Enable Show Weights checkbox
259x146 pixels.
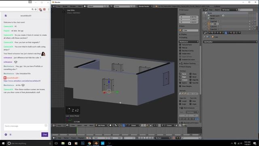pyautogui.click(x=180, y=86)
